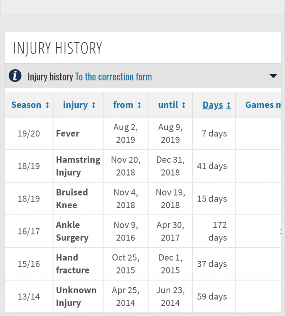
Task: Click the INJURY HISTORY heading
Action: pos(58,48)
